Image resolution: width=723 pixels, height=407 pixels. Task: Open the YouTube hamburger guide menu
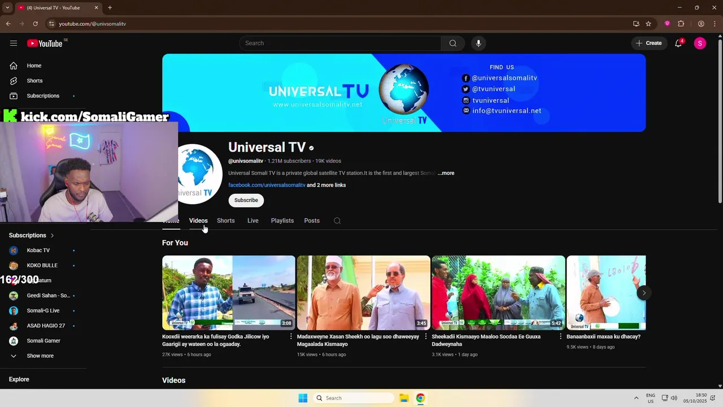tap(14, 43)
